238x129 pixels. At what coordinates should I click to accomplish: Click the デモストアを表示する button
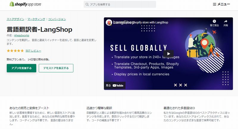click(x=56, y=68)
